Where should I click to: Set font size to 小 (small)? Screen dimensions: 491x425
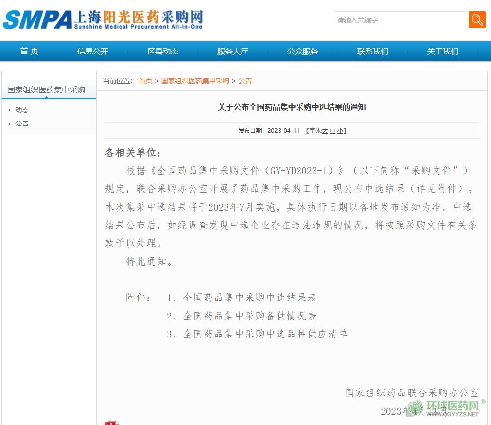[x=340, y=131]
